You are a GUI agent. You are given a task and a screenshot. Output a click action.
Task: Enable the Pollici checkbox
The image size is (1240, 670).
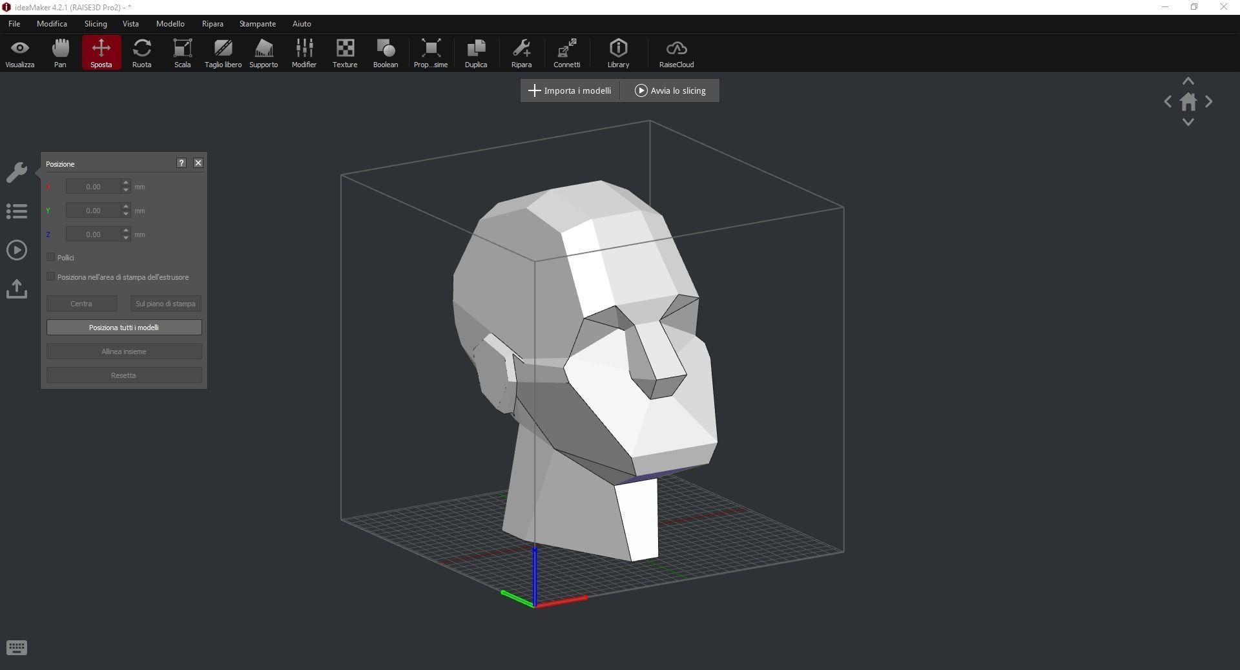[50, 256]
